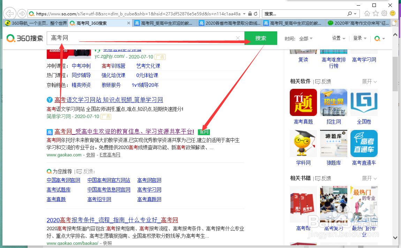Switch to 2020年高考作文你来写 tab
The width and height of the screenshot is (401, 248).
358,23
